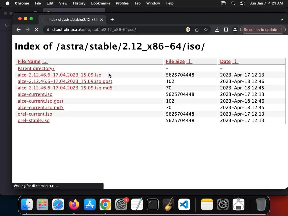Launch Visual Studio Code from Dock
This screenshot has width=288, height=216.
[184, 204]
